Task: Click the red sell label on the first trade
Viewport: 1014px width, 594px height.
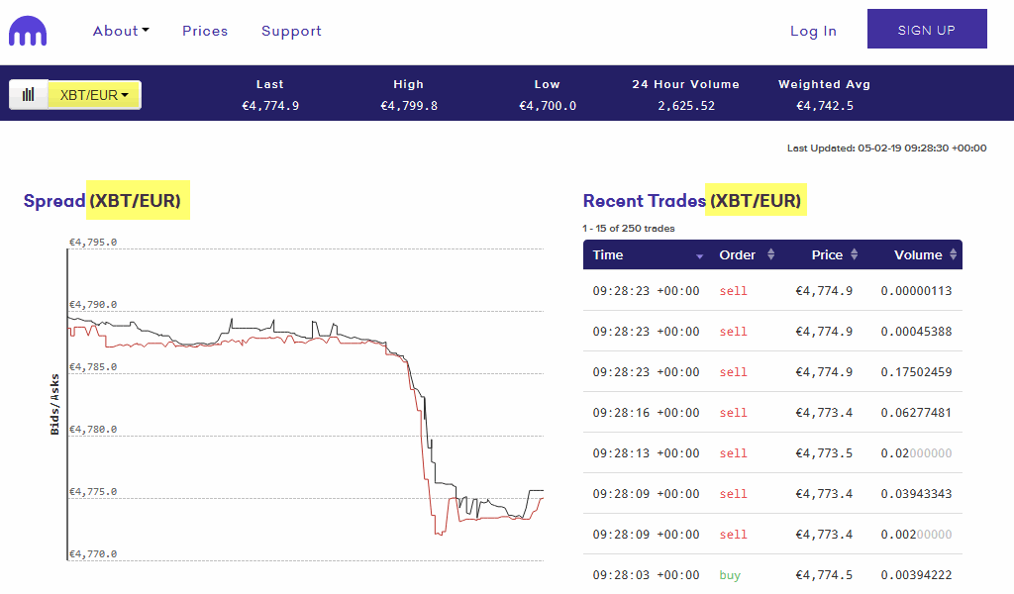Action: 733,290
